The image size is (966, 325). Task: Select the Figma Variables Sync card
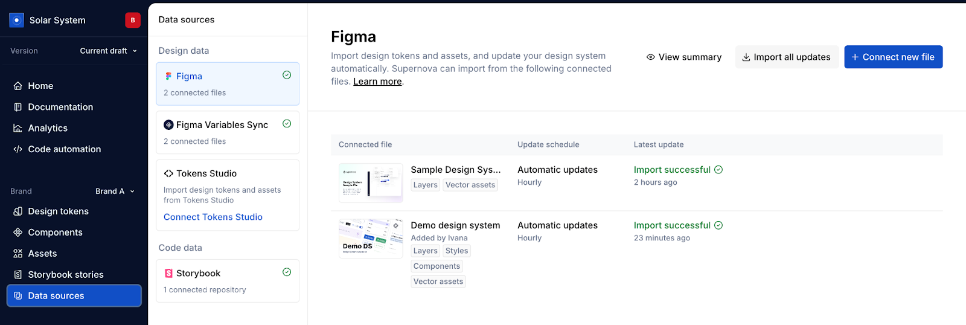pyautogui.click(x=228, y=132)
